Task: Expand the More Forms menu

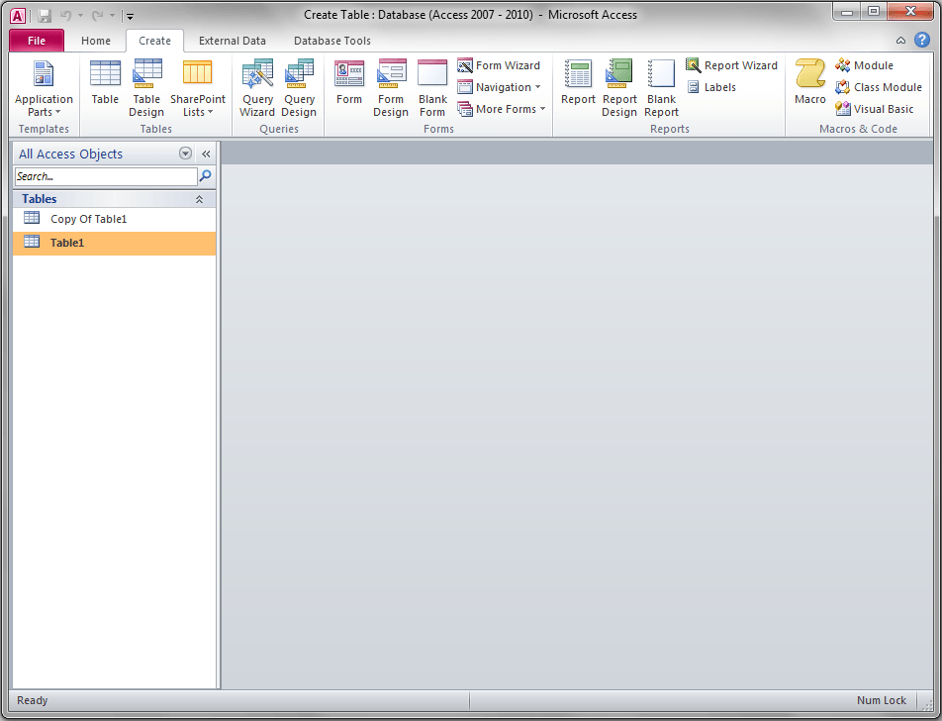Action: coord(501,109)
